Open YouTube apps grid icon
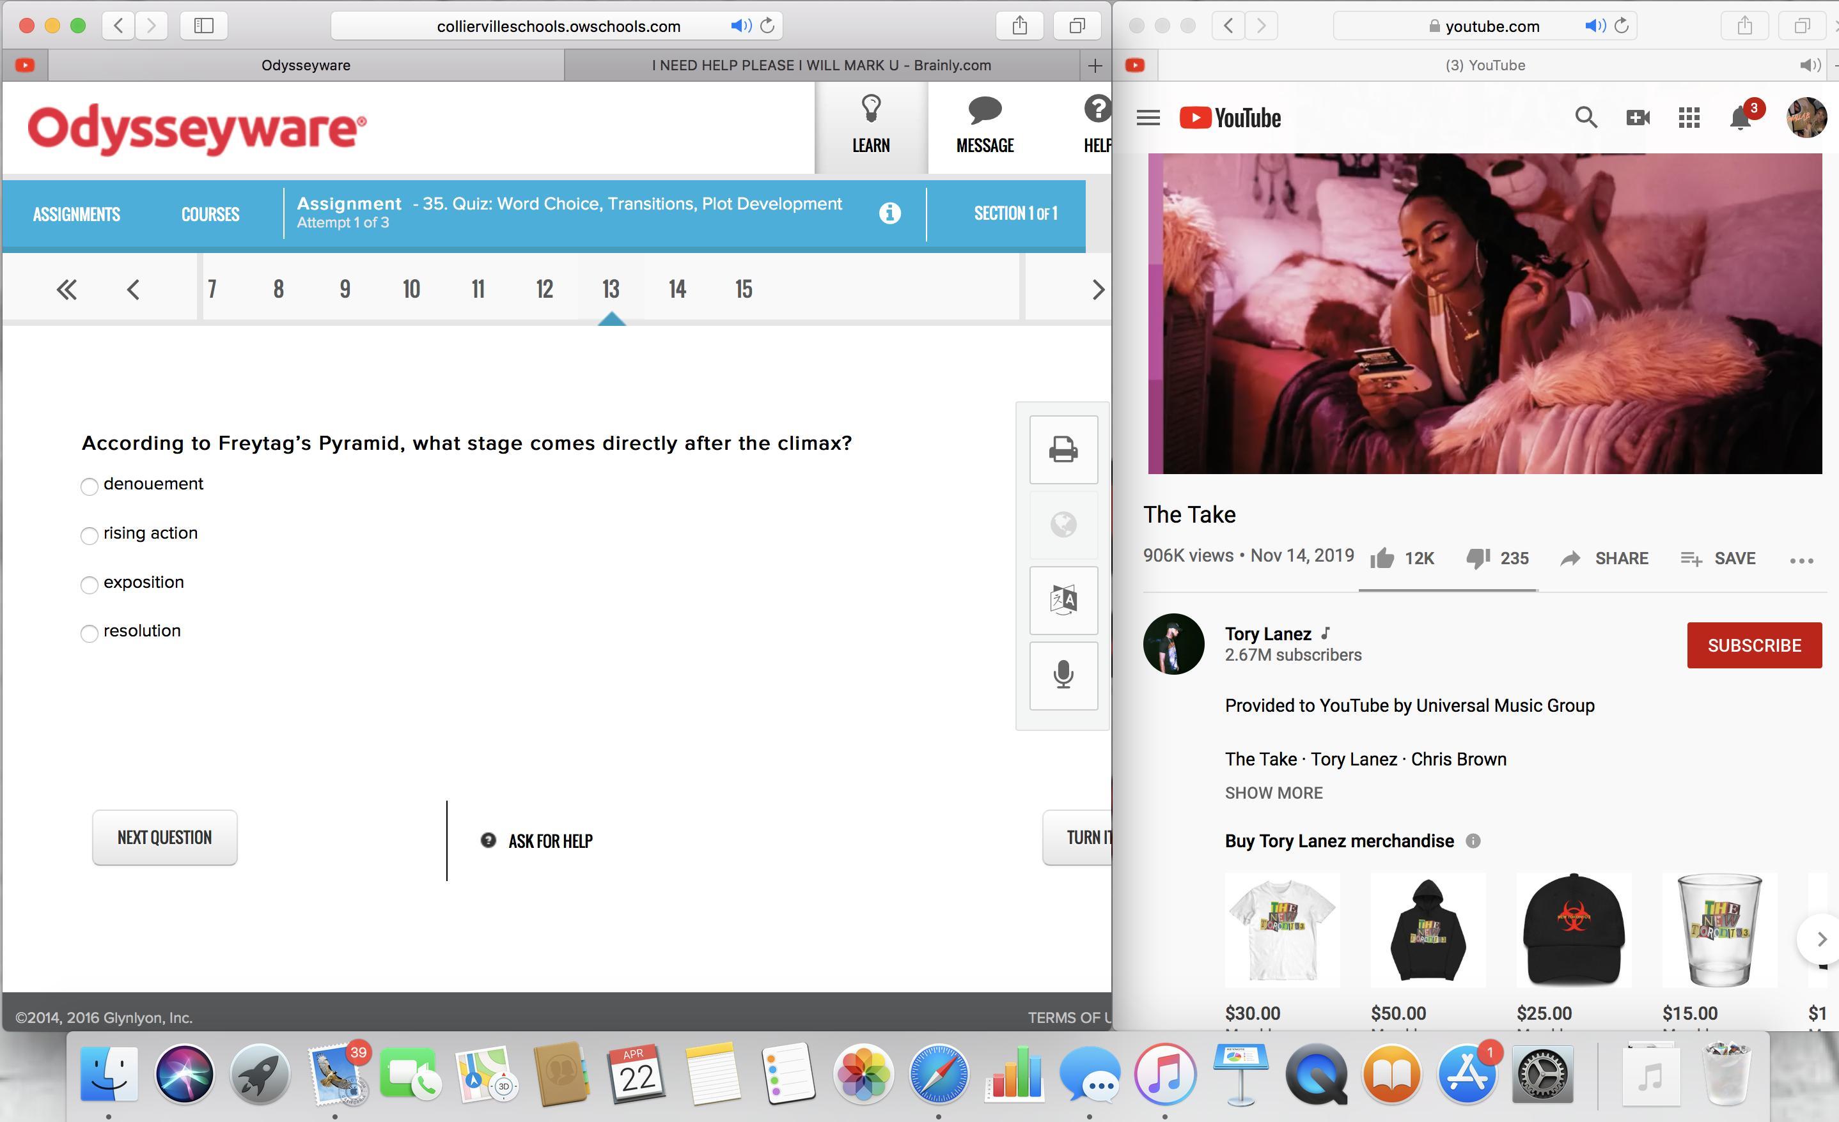Screen dimensions: 1839x1122 (x=1689, y=117)
